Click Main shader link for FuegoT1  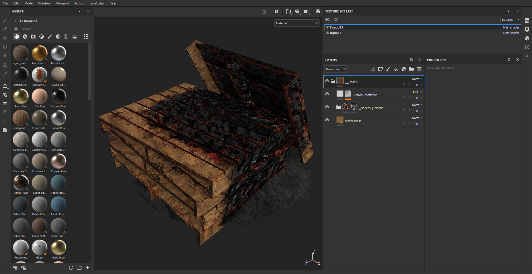point(511,27)
